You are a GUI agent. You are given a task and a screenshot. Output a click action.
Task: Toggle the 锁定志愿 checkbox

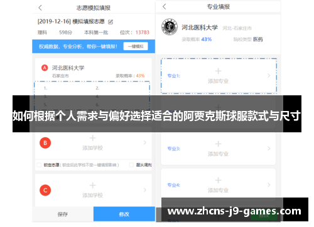[39, 165]
